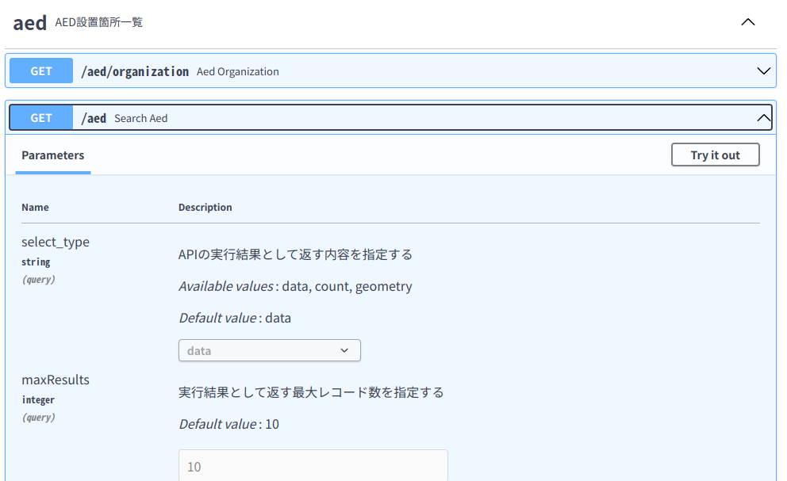
Task: Click the AED設置箇所一覧 section description
Action: click(x=99, y=22)
